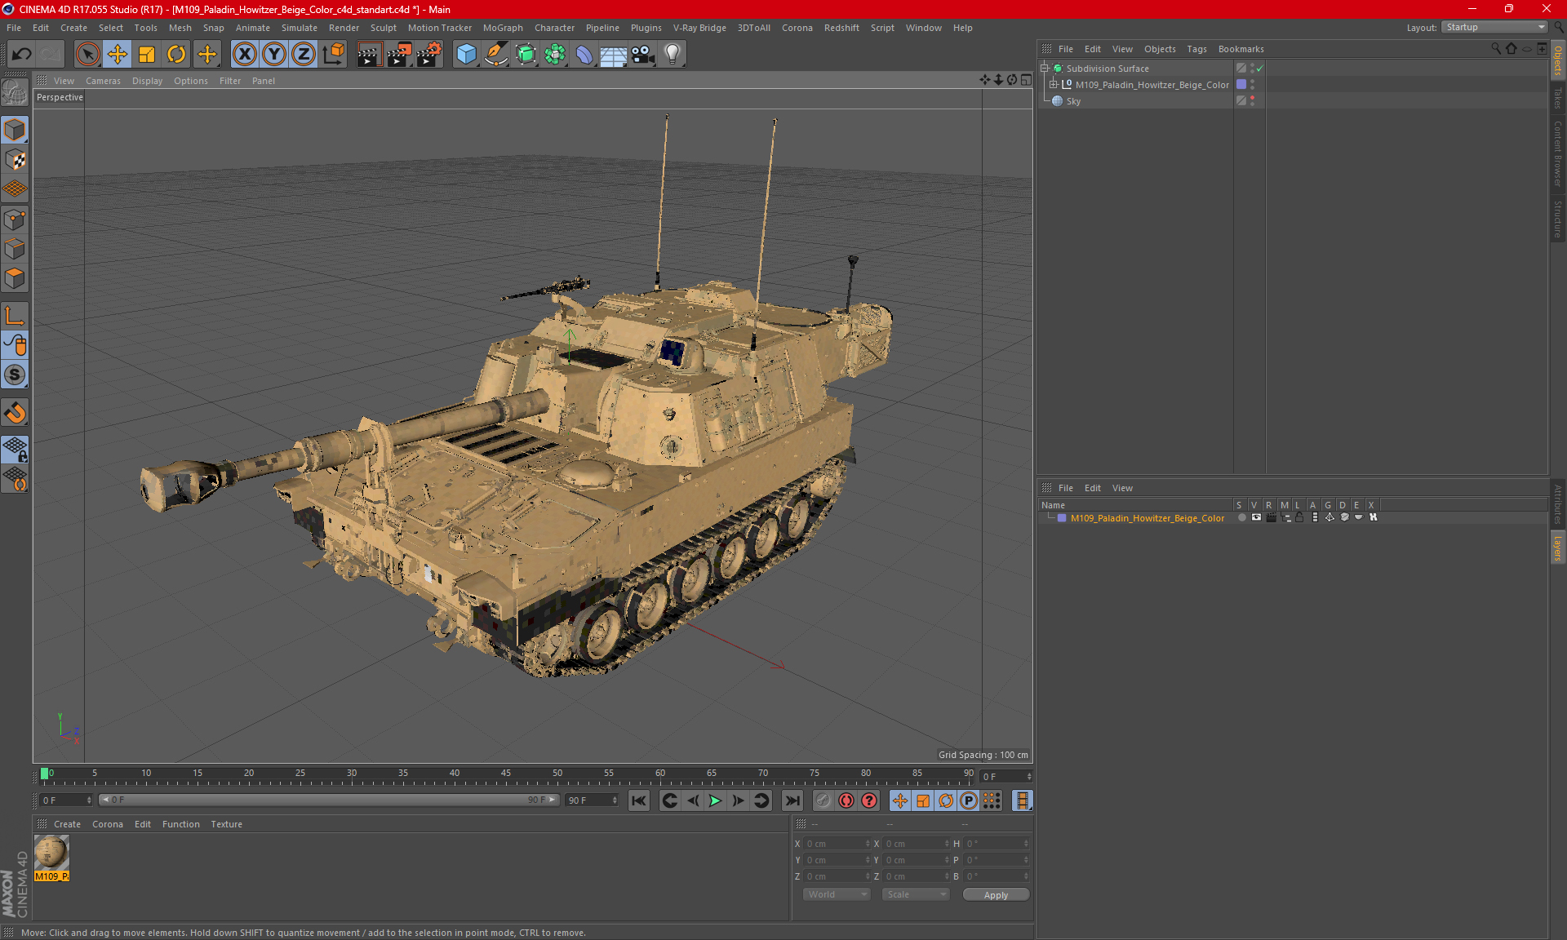
Task: Toggle layer Render for M109
Action: pyautogui.click(x=1271, y=517)
